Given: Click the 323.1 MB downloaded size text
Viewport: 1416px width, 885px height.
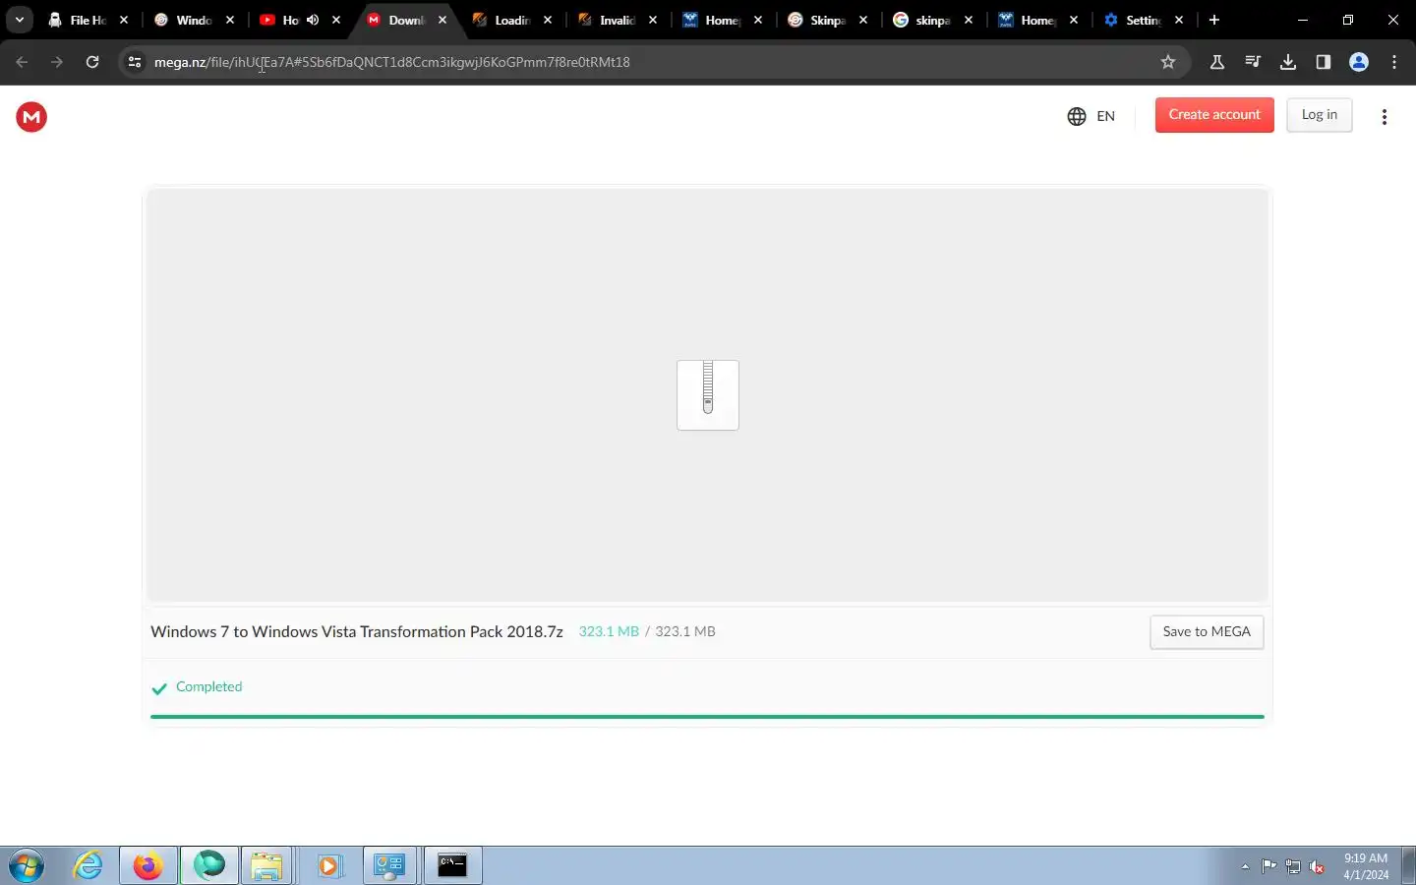Looking at the screenshot, I should pyautogui.click(x=609, y=631).
